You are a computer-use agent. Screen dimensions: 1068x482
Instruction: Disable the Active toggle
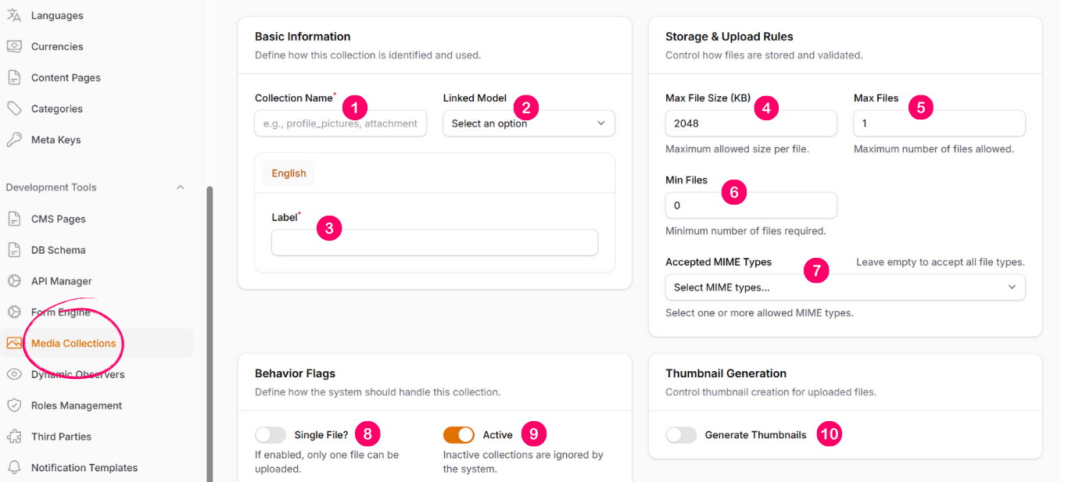coord(458,435)
